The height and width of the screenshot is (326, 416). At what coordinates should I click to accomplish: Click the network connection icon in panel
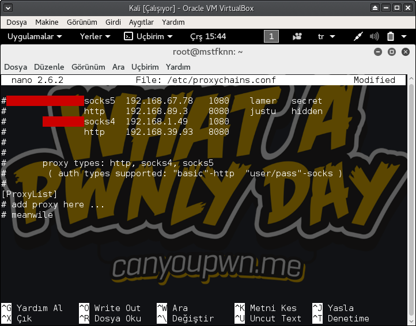point(358,36)
